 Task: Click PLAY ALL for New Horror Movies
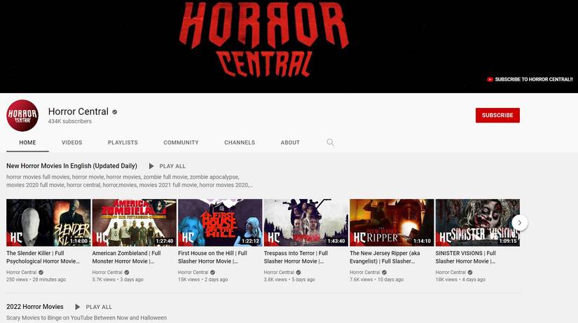coord(172,166)
